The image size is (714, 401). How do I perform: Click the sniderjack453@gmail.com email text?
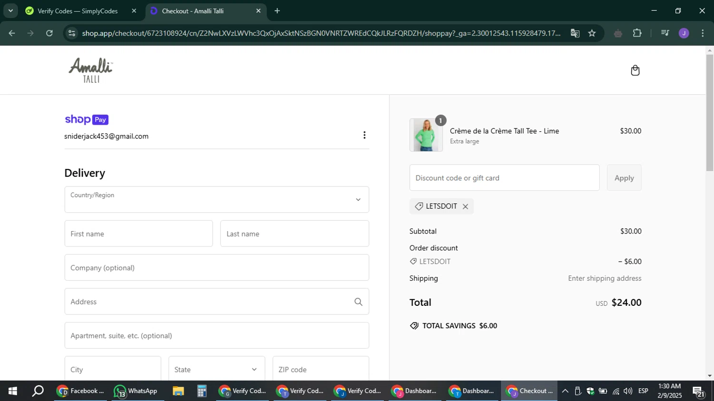click(106, 136)
